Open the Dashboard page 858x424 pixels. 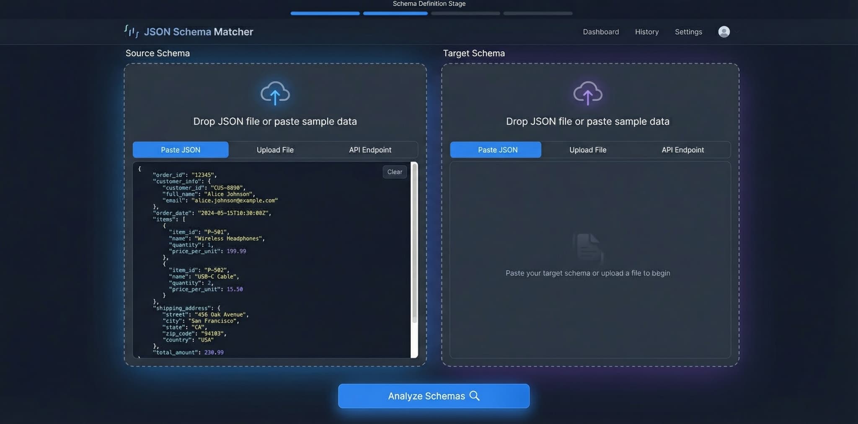tap(600, 32)
